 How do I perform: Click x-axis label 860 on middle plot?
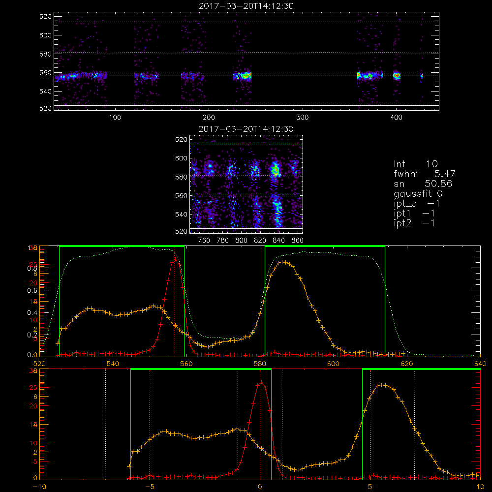click(x=297, y=241)
